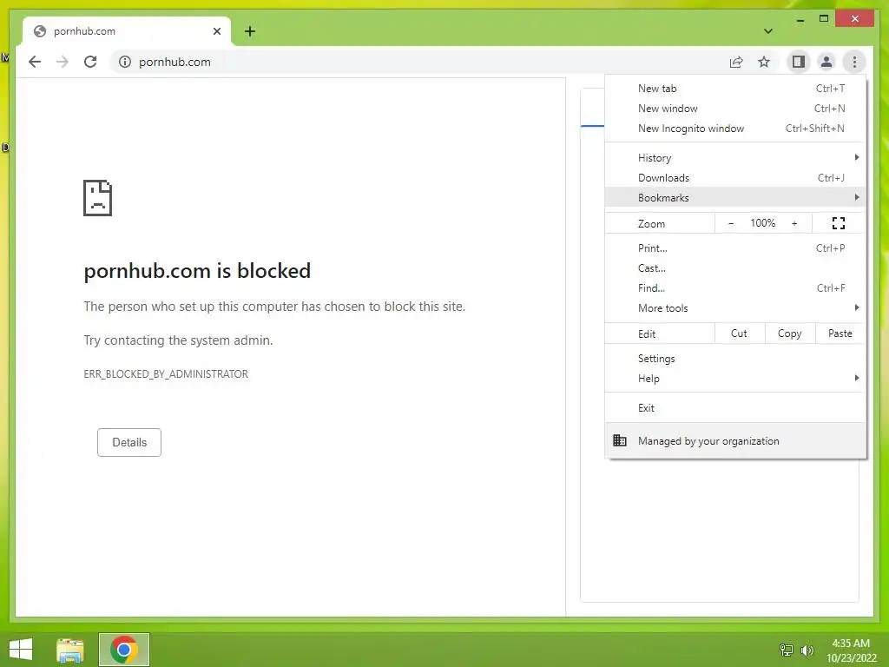Click the sad page error icon

coord(97,198)
